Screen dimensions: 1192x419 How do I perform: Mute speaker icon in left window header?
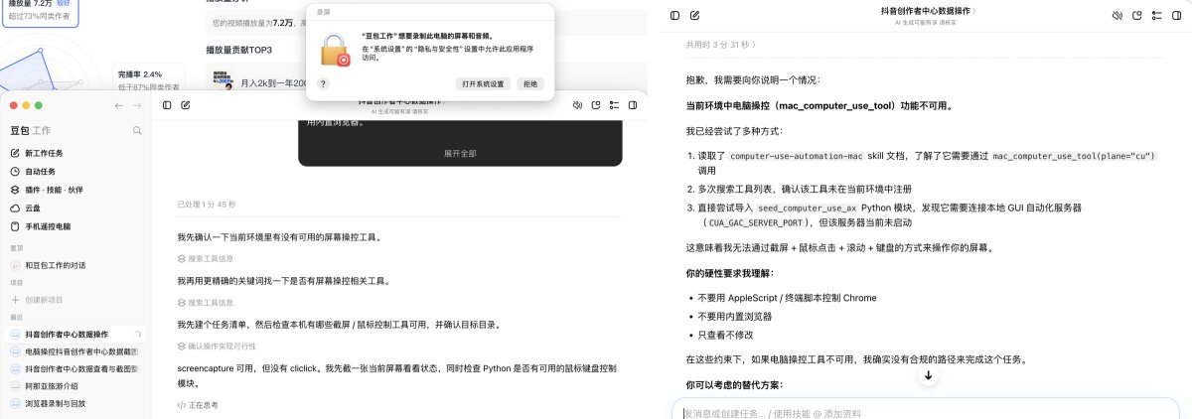(x=577, y=106)
